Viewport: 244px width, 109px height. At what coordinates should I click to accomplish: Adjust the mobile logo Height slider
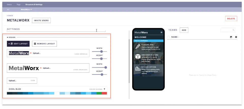[x=101, y=59]
